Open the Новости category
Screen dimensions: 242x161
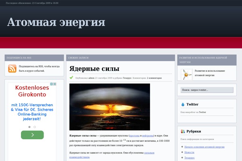(x=189, y=152)
